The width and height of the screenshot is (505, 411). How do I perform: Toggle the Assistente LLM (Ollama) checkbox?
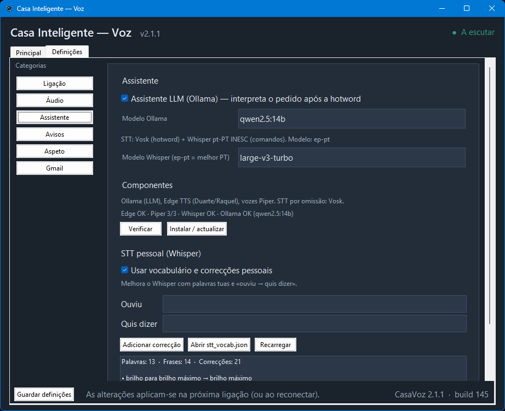(x=125, y=98)
